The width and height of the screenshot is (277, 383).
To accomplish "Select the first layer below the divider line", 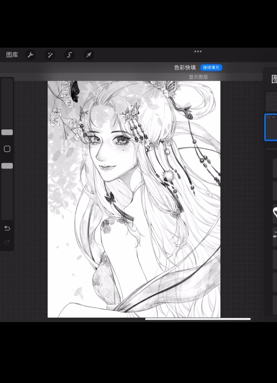I will coord(274,168).
